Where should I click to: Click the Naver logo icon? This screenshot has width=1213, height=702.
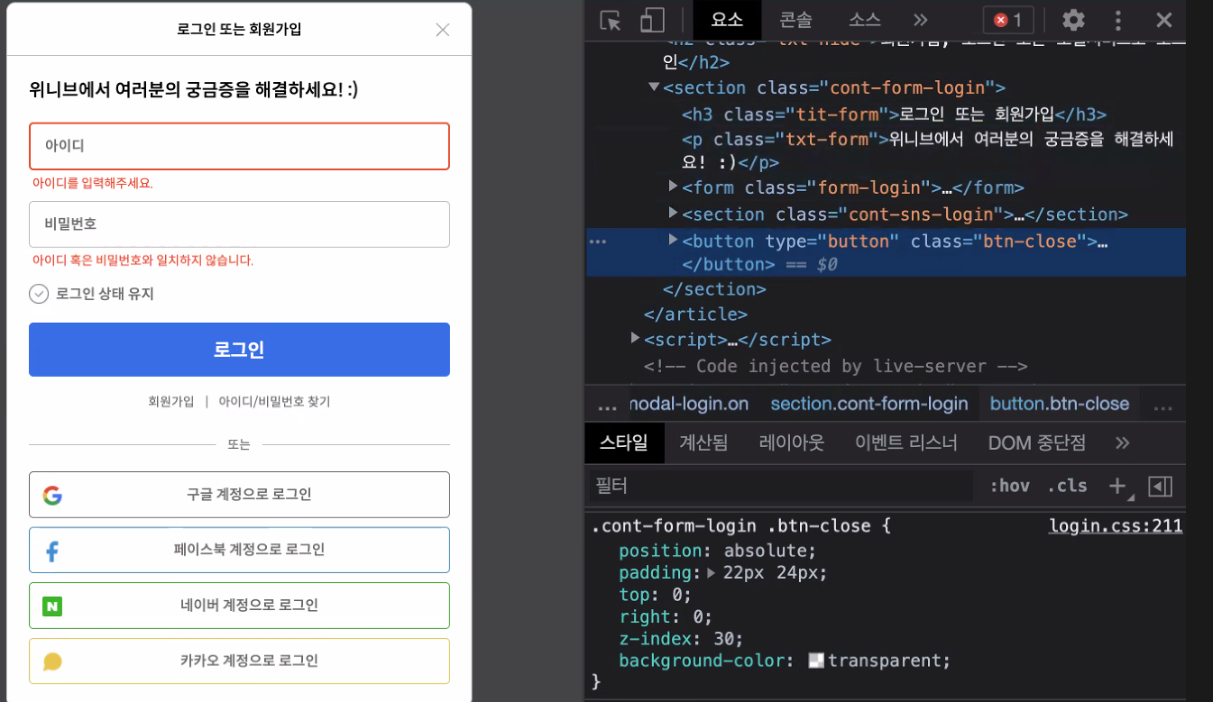click(x=52, y=606)
